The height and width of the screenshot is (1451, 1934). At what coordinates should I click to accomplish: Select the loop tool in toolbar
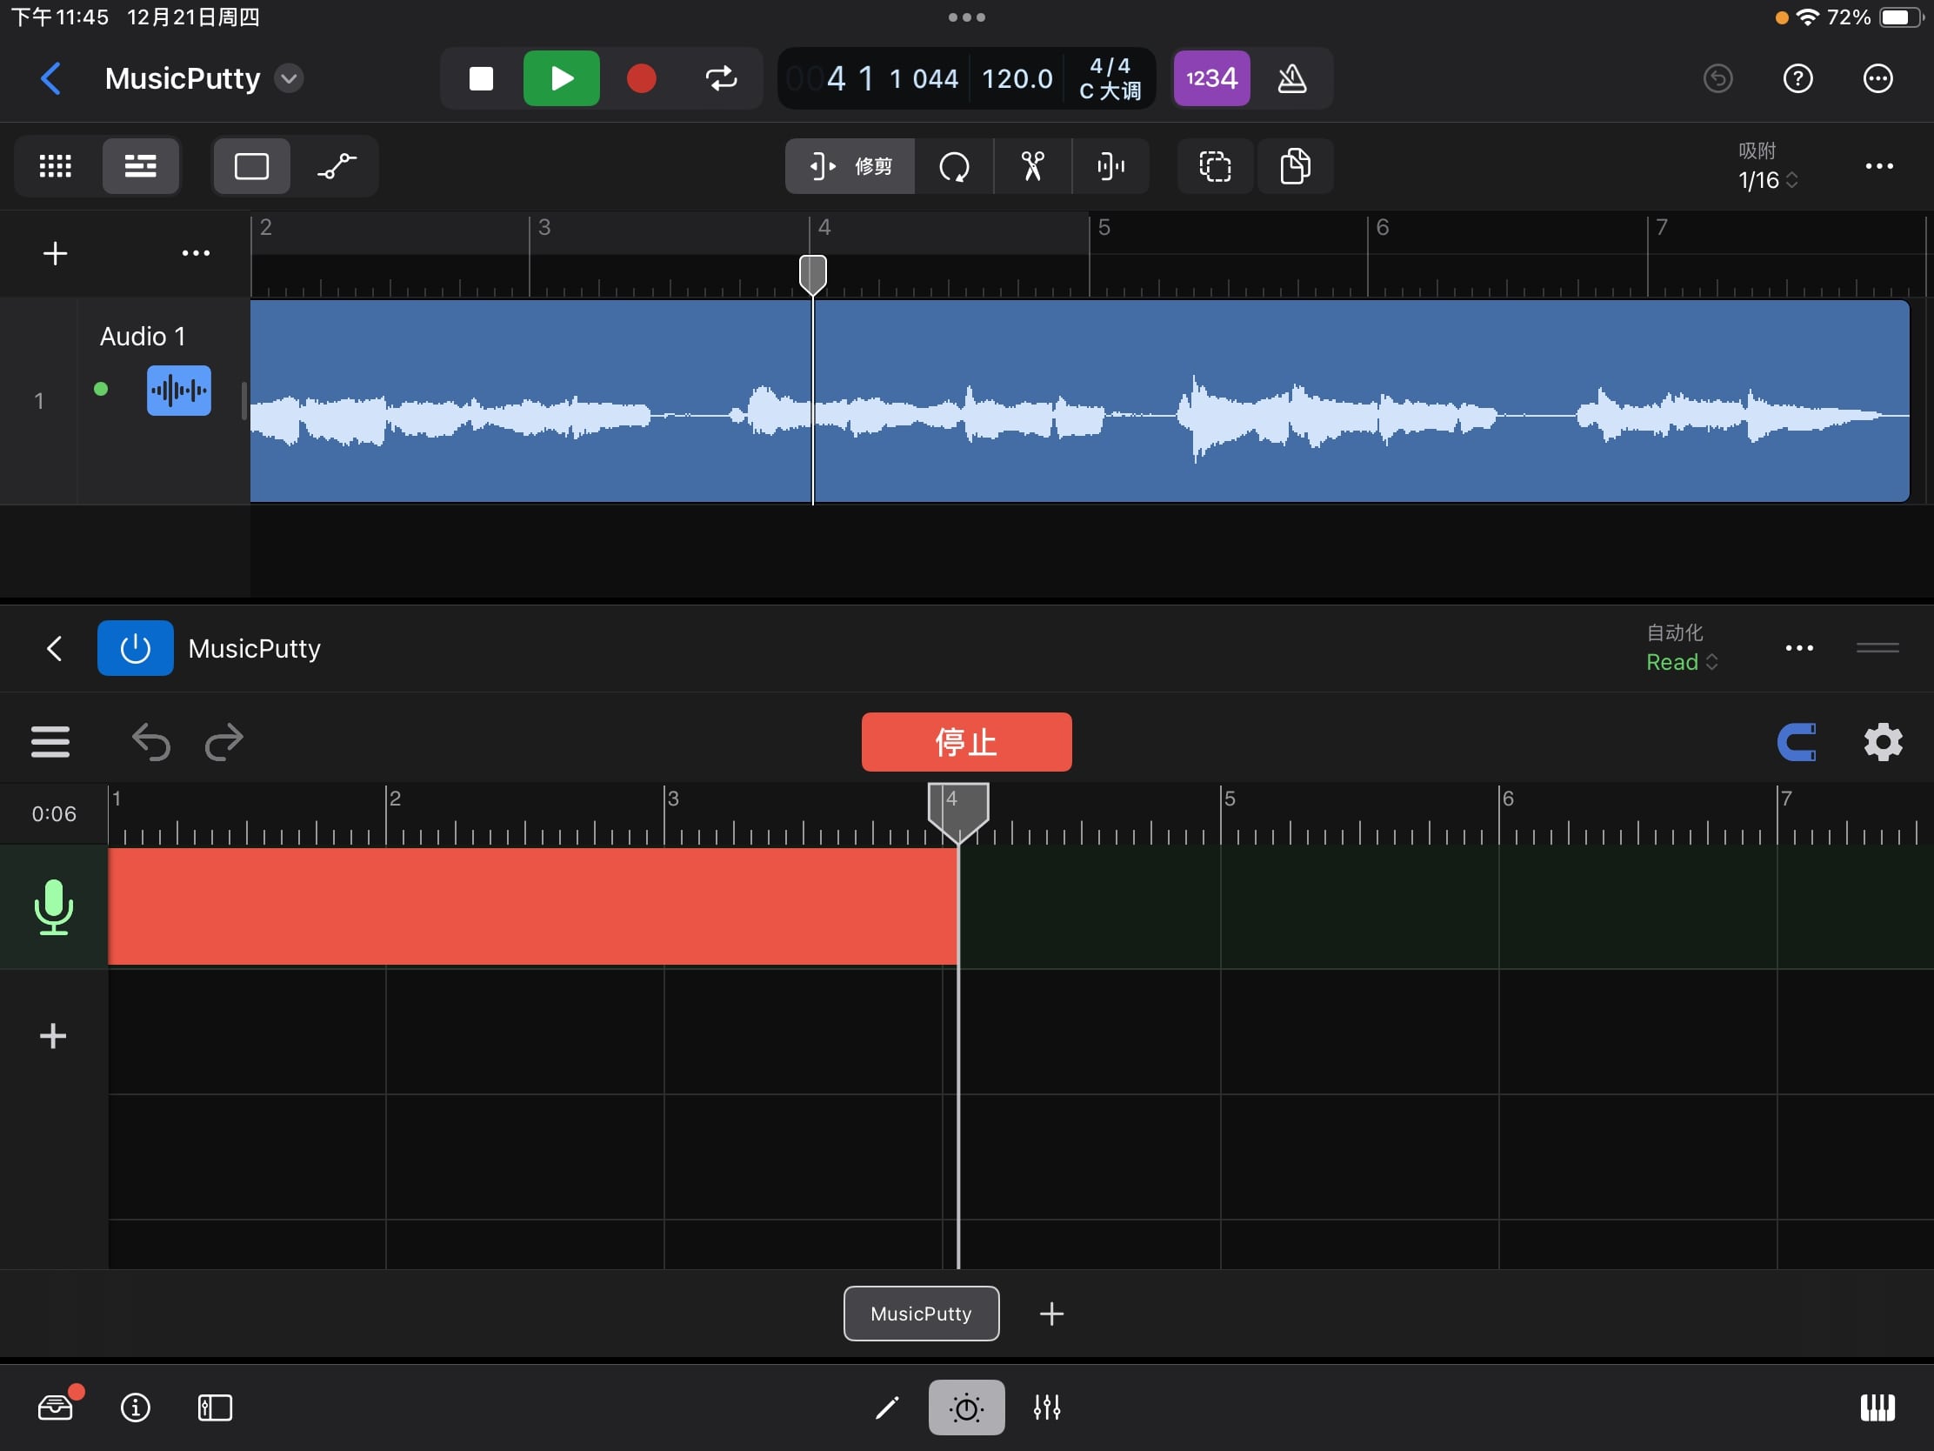[x=954, y=166]
